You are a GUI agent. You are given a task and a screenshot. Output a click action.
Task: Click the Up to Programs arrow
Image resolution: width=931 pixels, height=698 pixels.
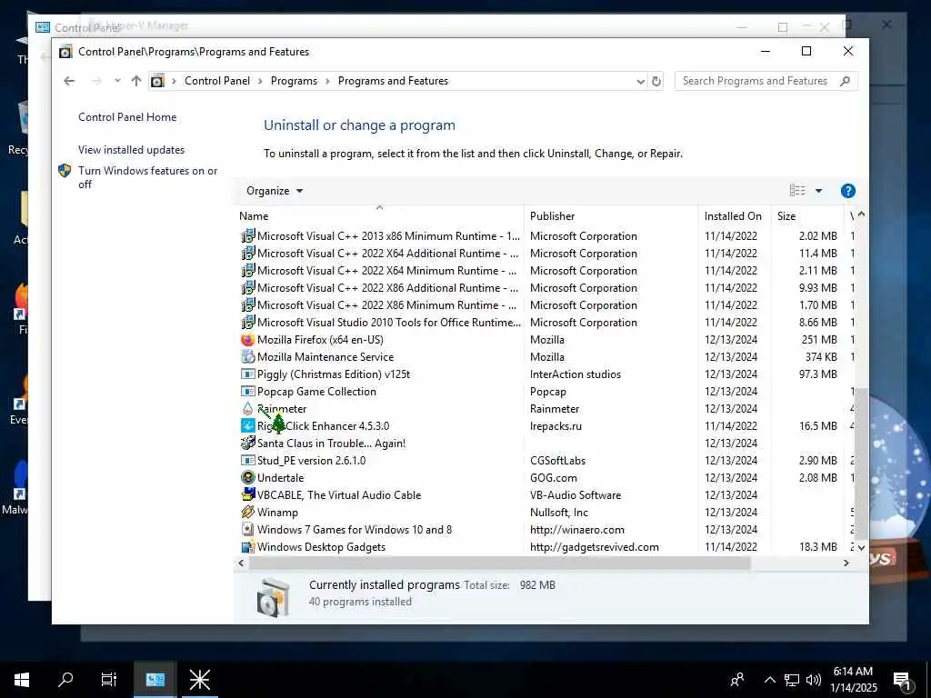pos(136,81)
